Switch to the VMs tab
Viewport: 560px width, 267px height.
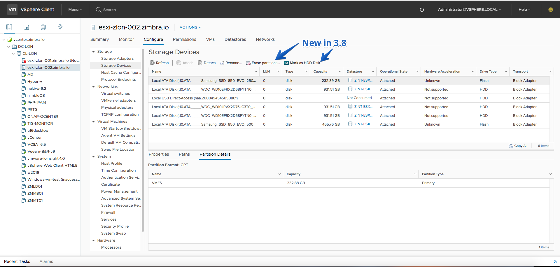[x=210, y=40]
